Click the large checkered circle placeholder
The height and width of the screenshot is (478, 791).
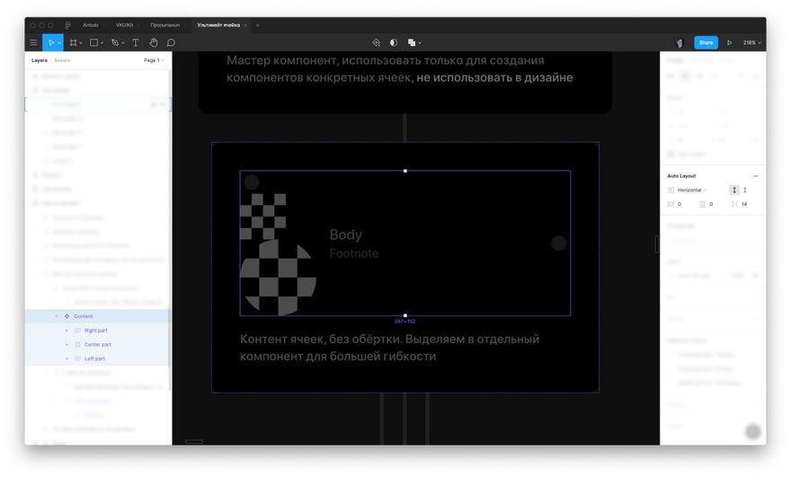pos(279,278)
